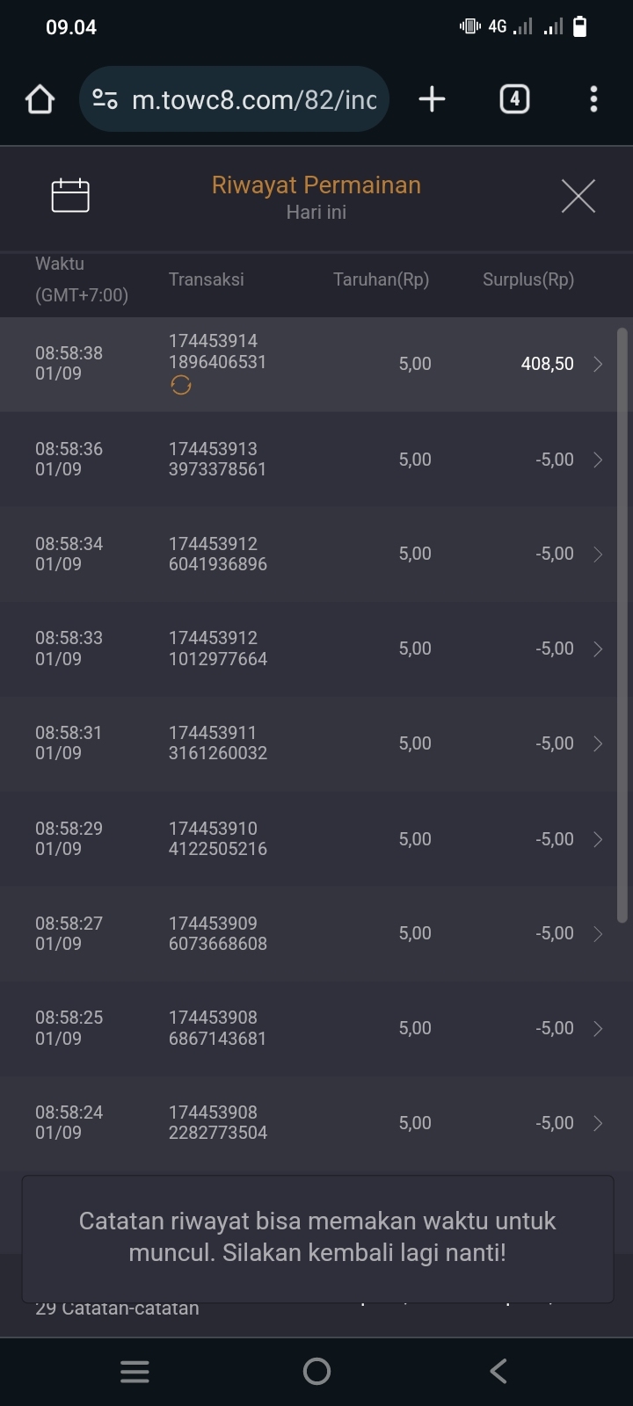633x1406 pixels.
Task: Click the address bar URL m.towc8.com
Action: click(x=253, y=99)
